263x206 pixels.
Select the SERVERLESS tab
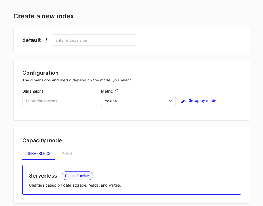pos(39,153)
